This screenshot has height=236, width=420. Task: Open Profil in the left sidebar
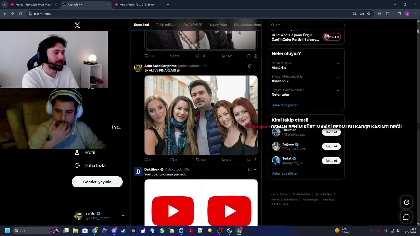(90, 152)
